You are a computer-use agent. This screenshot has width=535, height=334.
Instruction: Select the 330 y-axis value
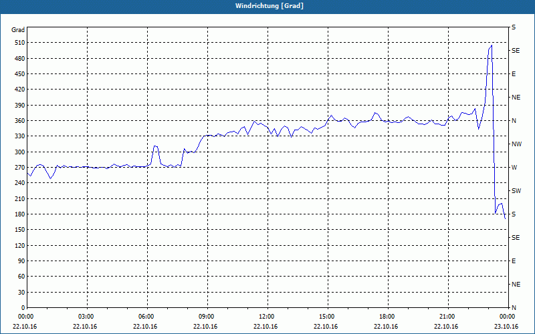pos(19,136)
